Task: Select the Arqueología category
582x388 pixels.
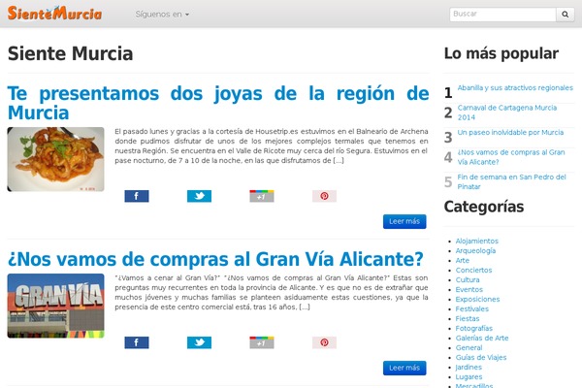Action: [x=475, y=250]
